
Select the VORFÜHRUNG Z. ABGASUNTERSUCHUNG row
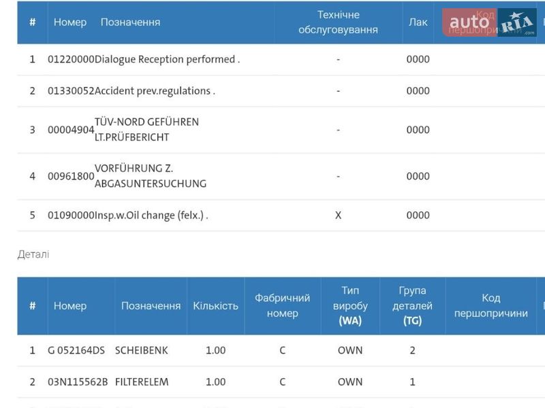[x=150, y=175]
